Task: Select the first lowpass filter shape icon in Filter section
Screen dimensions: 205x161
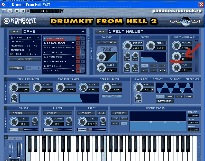Action: pyautogui.click(x=144, y=65)
